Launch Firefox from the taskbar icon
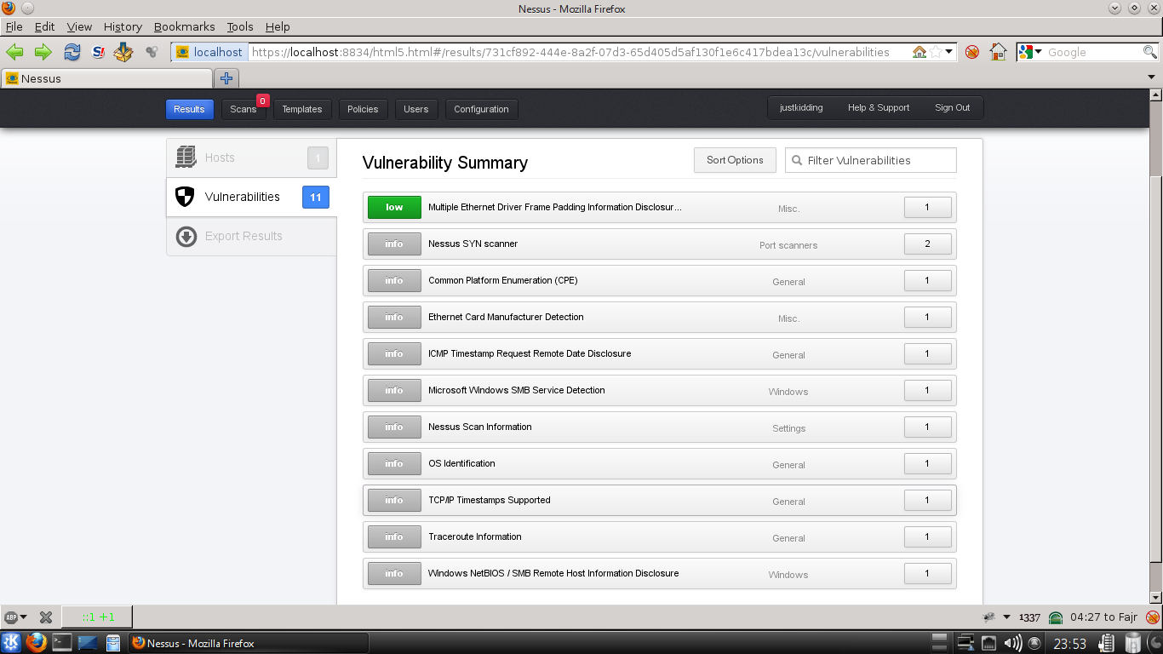 coord(36,642)
